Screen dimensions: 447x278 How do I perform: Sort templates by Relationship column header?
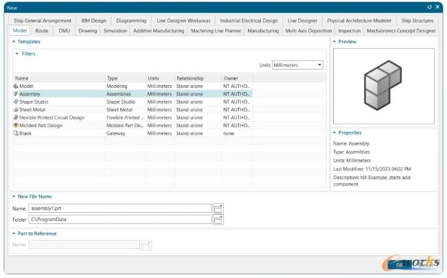tap(198, 78)
